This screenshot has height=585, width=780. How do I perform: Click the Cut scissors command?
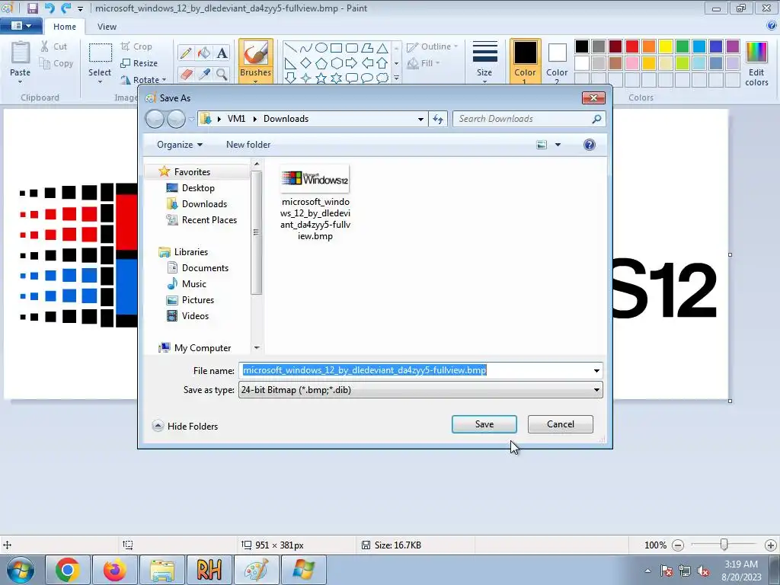coord(54,46)
